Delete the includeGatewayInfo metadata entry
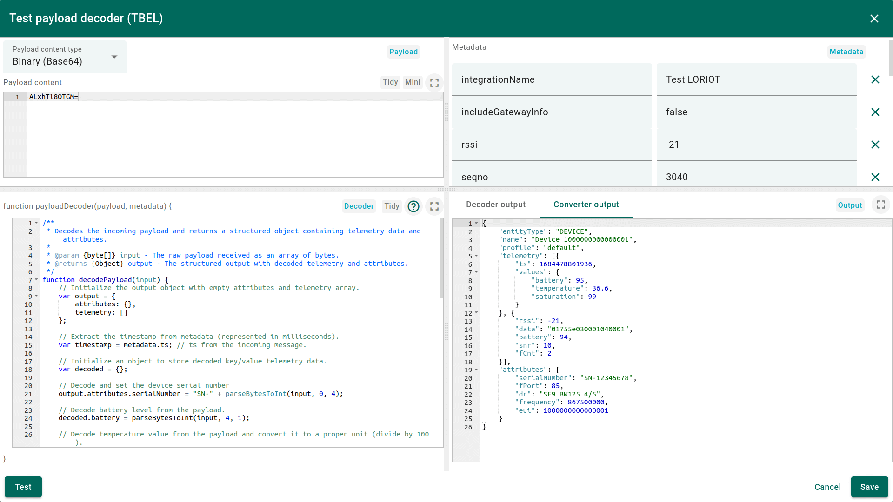 [x=875, y=112]
